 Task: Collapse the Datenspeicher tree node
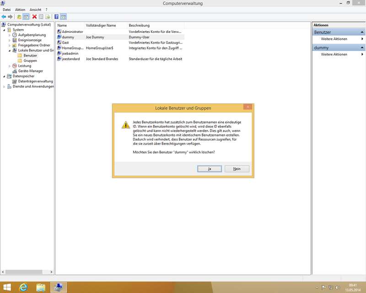click(4, 76)
